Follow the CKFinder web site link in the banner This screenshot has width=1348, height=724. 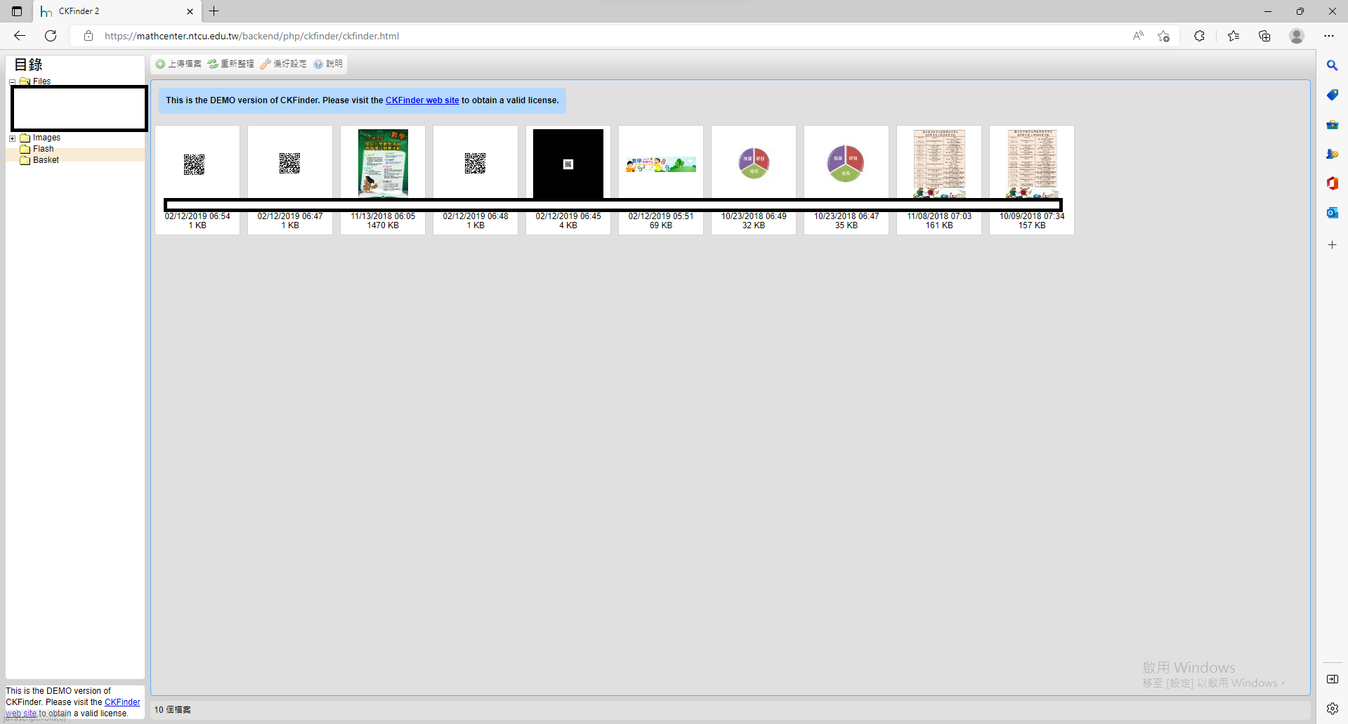(422, 100)
